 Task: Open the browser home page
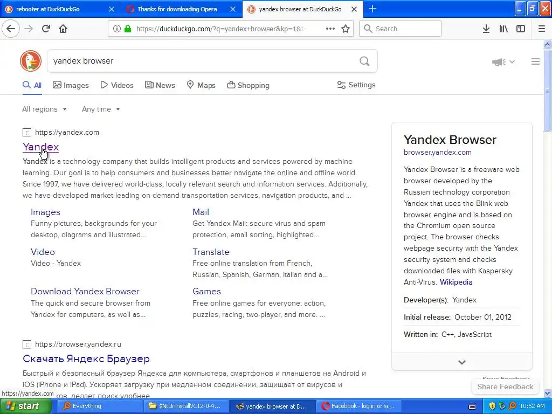pos(63,29)
